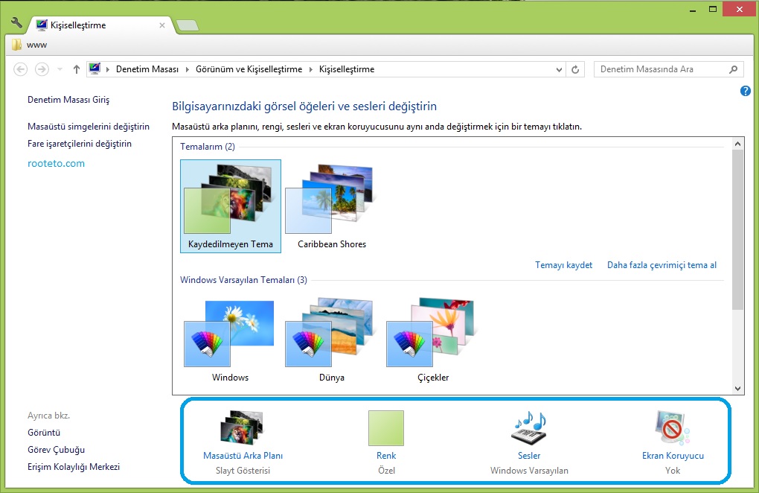This screenshot has width=759, height=493.
Task: Open a new tab
Action: pos(188,25)
